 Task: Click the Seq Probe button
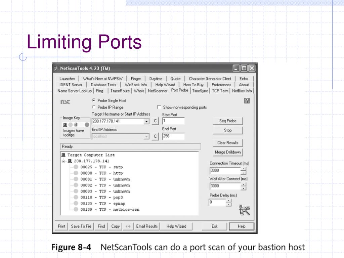pyautogui.click(x=228, y=121)
